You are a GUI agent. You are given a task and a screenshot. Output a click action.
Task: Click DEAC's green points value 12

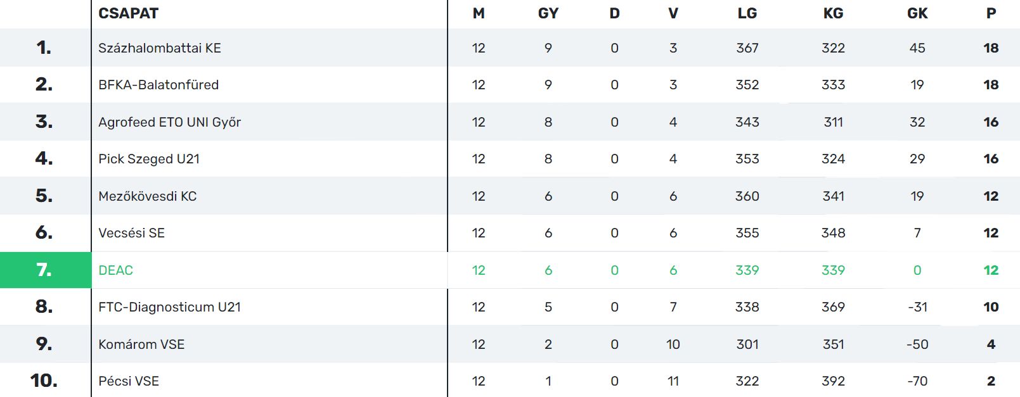(991, 270)
